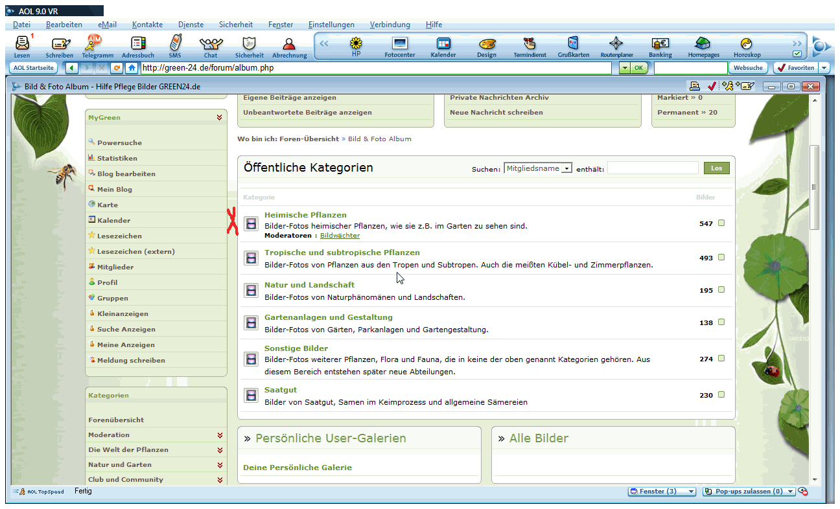Image resolution: width=840 pixels, height=509 pixels.
Task: Select the Saatgut category checkbox
Action: coord(721,395)
